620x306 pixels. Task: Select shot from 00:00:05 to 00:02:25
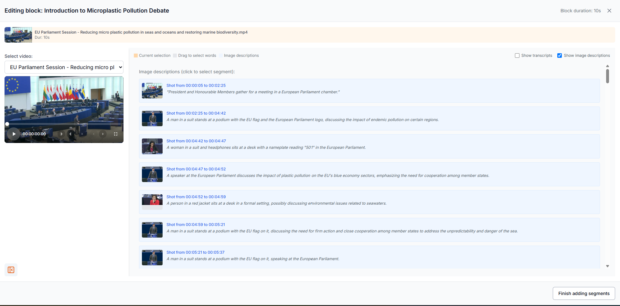pyautogui.click(x=196, y=86)
